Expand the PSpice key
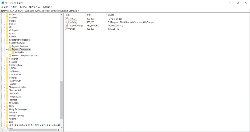Viewport: 250px width, 132px height. 4,24
